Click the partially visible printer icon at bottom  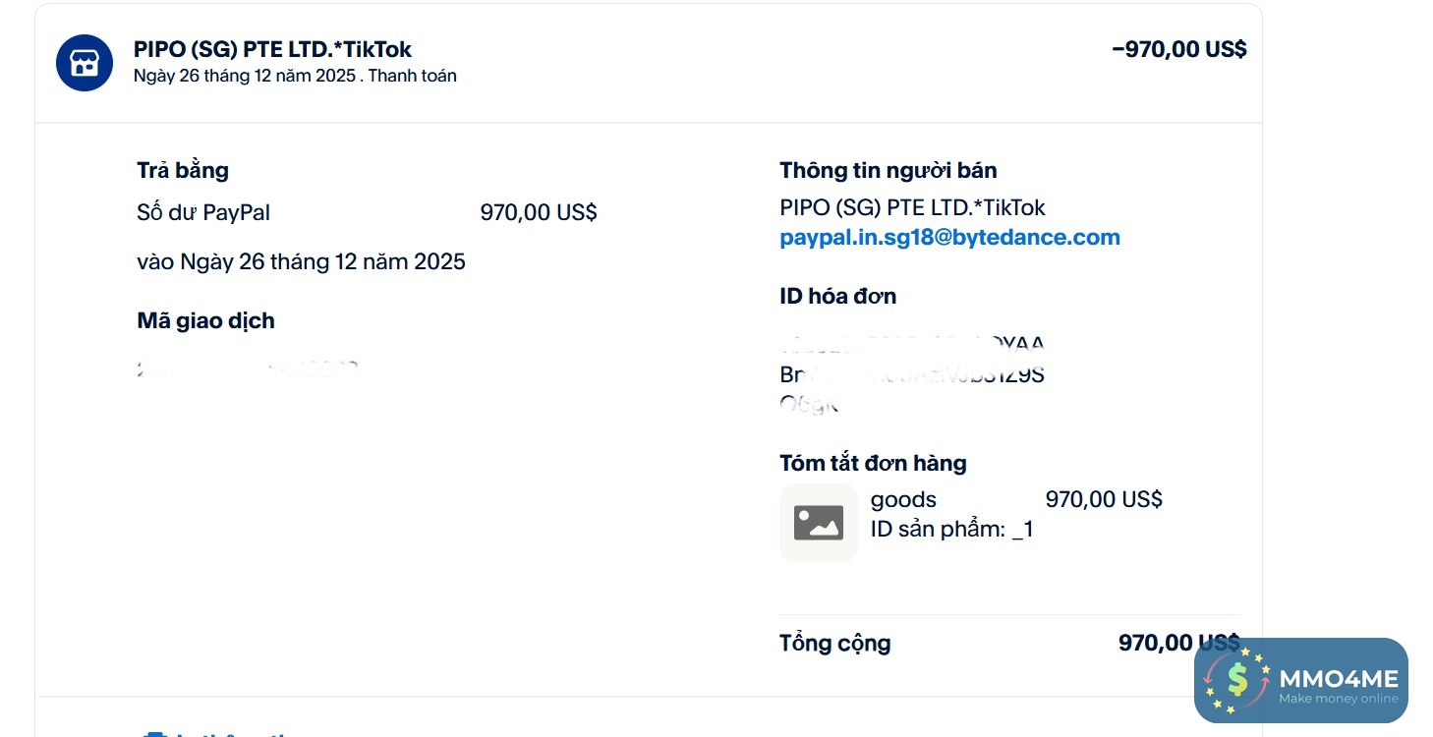[x=155, y=732]
